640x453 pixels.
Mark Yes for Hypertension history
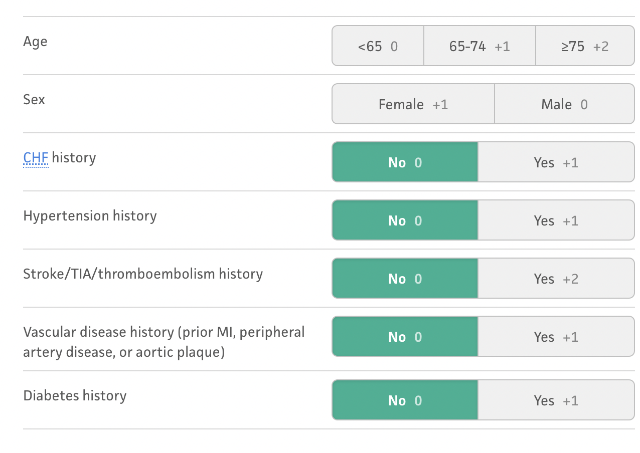tap(556, 220)
